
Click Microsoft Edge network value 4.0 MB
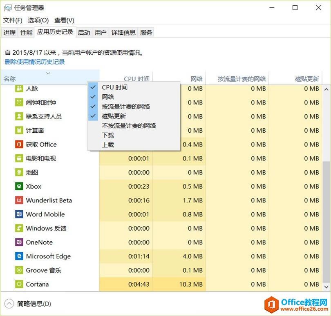point(192,256)
